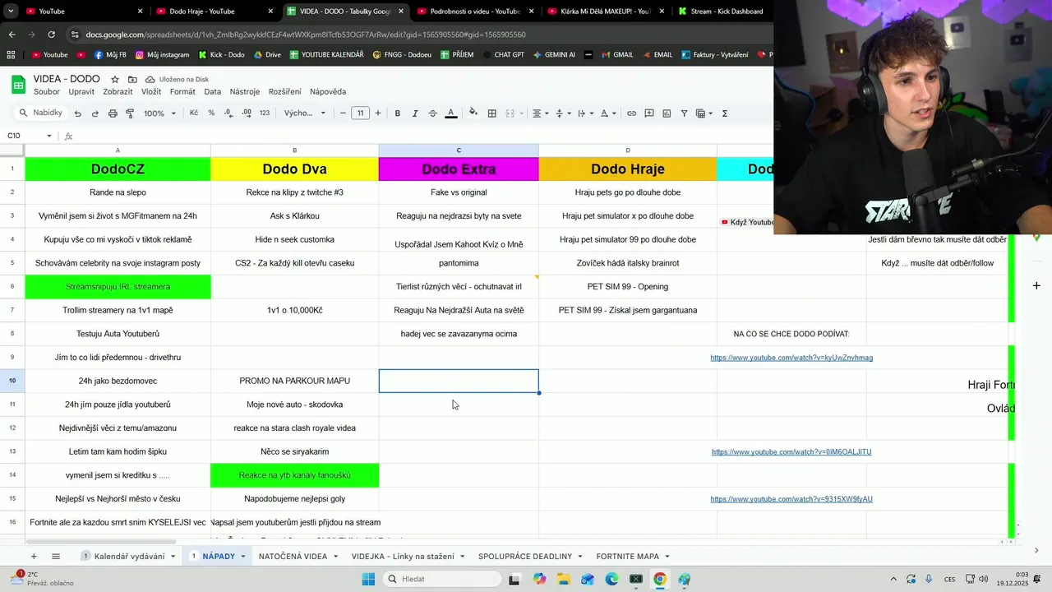The image size is (1052, 592).
Task: Increase font size with plus button
Action: tap(378, 113)
